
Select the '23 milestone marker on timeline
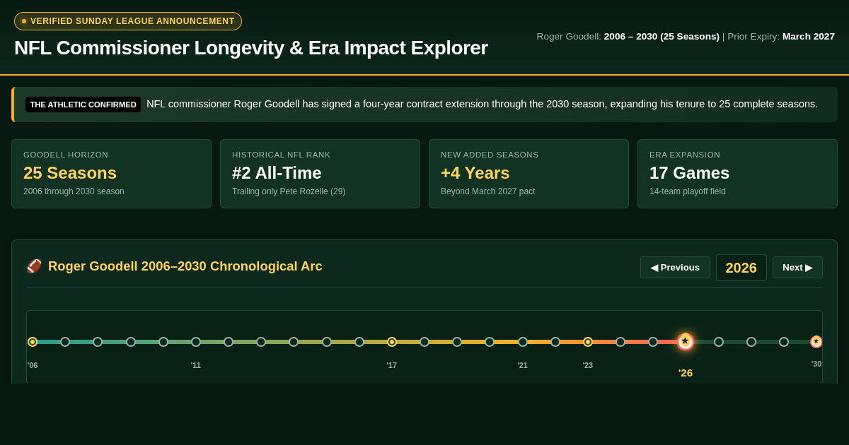pos(588,342)
